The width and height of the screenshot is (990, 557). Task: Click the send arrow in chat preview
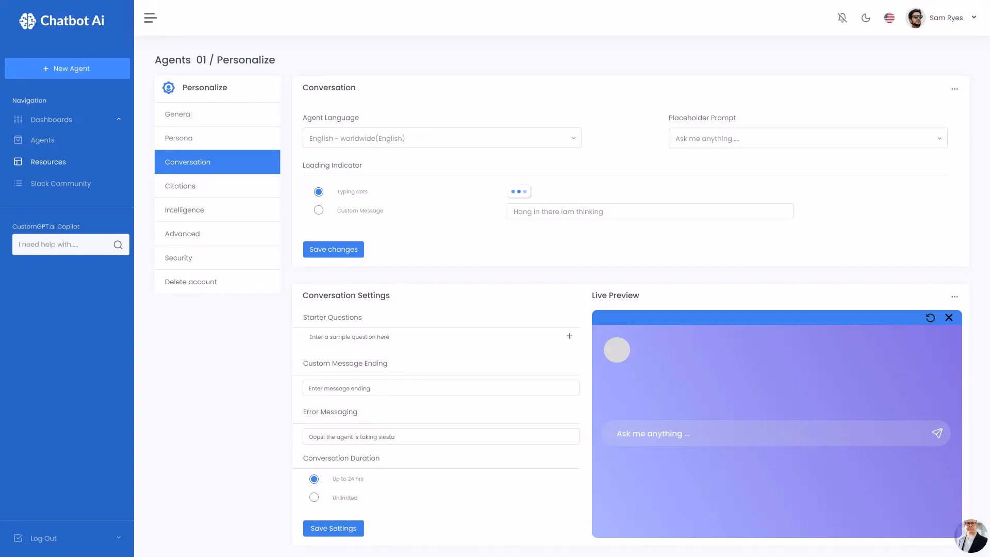(x=937, y=433)
